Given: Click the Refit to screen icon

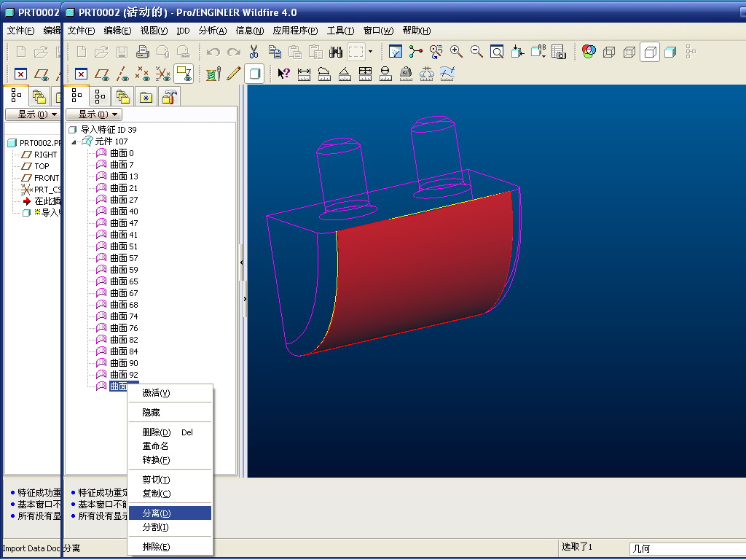Looking at the screenshot, I should pos(497,52).
